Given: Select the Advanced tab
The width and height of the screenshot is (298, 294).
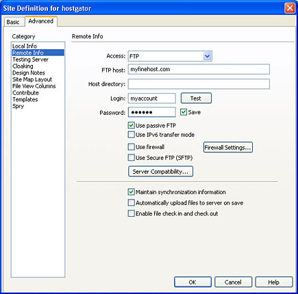Looking at the screenshot, I should pyautogui.click(x=41, y=21).
